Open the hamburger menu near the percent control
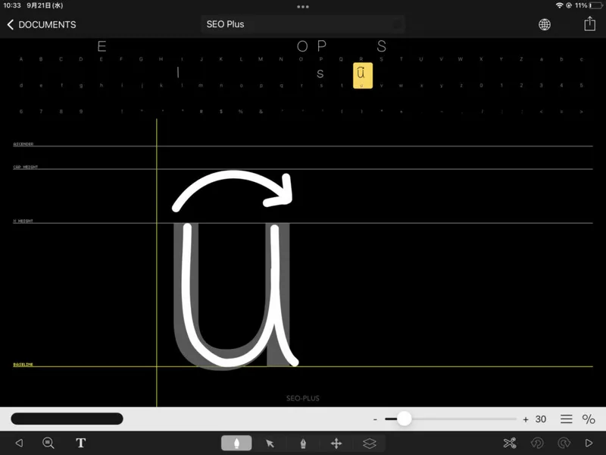 pyautogui.click(x=566, y=418)
